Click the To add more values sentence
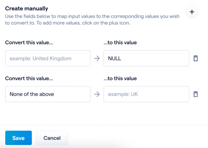 point(83,23)
